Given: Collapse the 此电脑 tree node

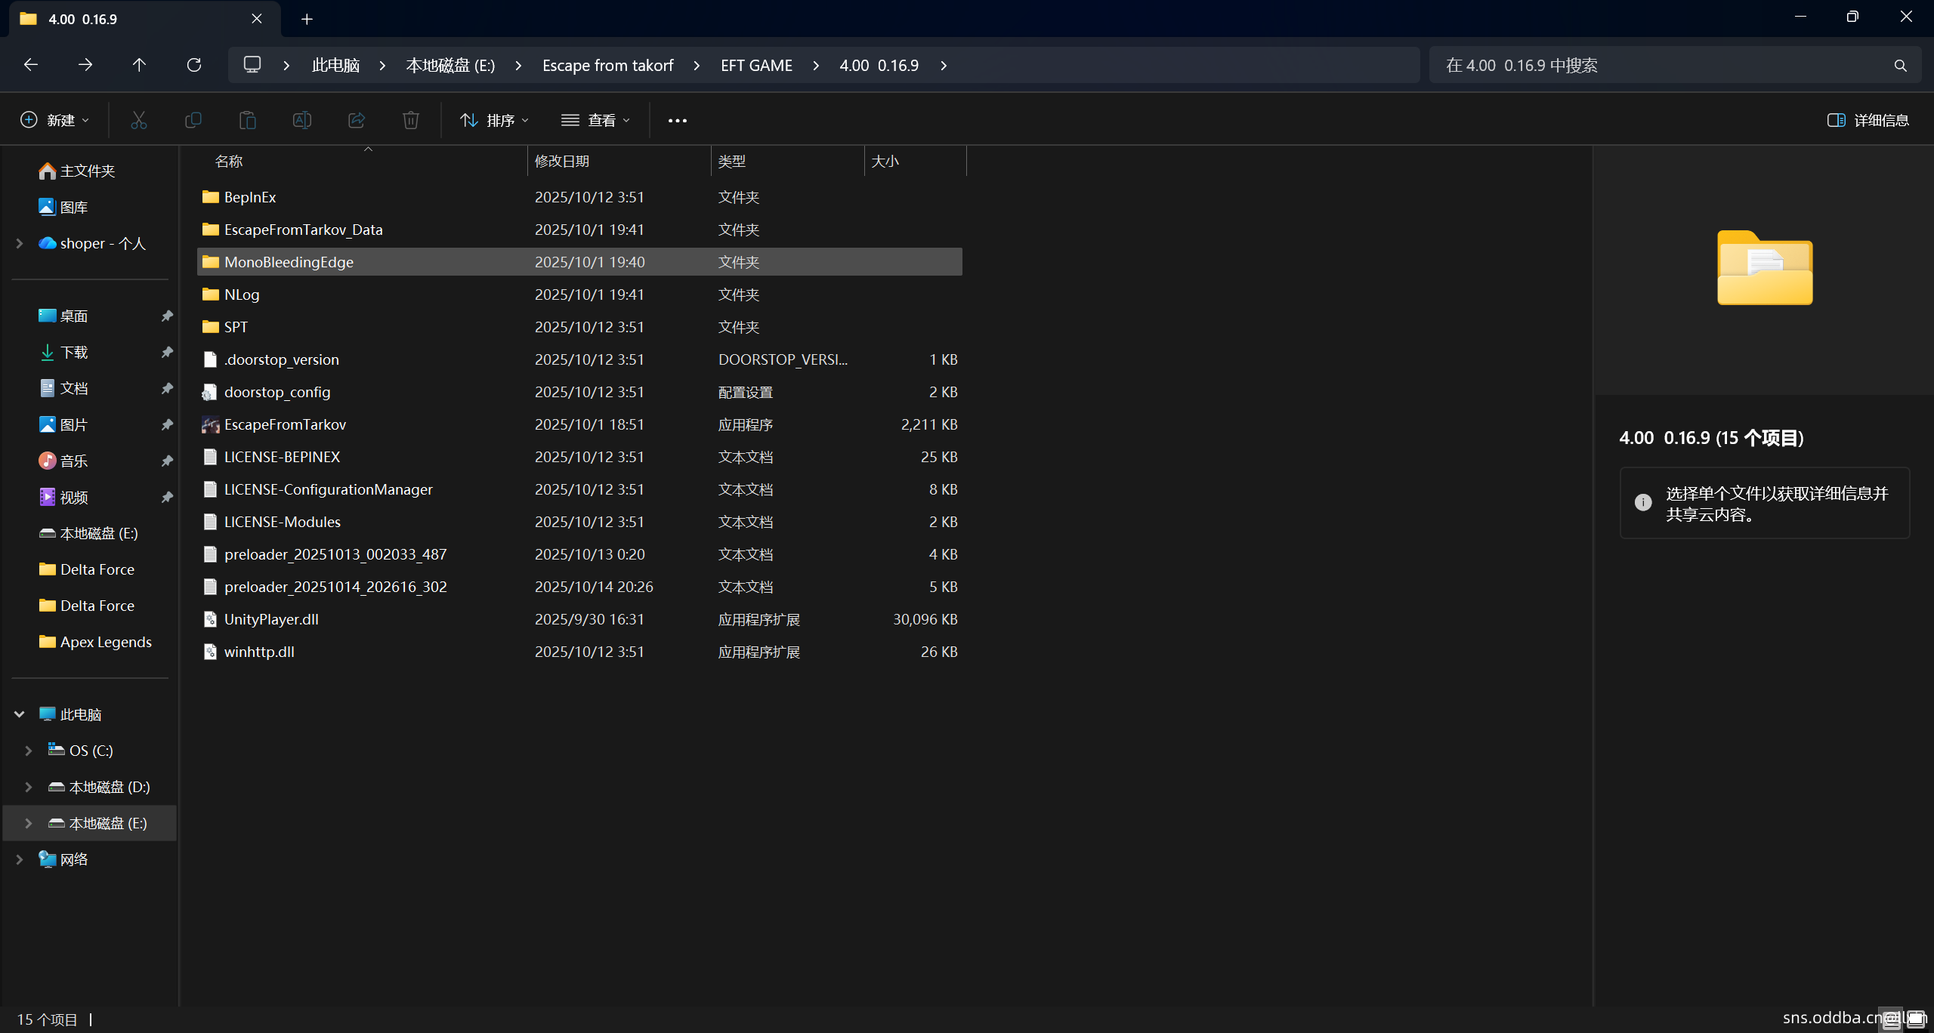Looking at the screenshot, I should (x=20, y=714).
